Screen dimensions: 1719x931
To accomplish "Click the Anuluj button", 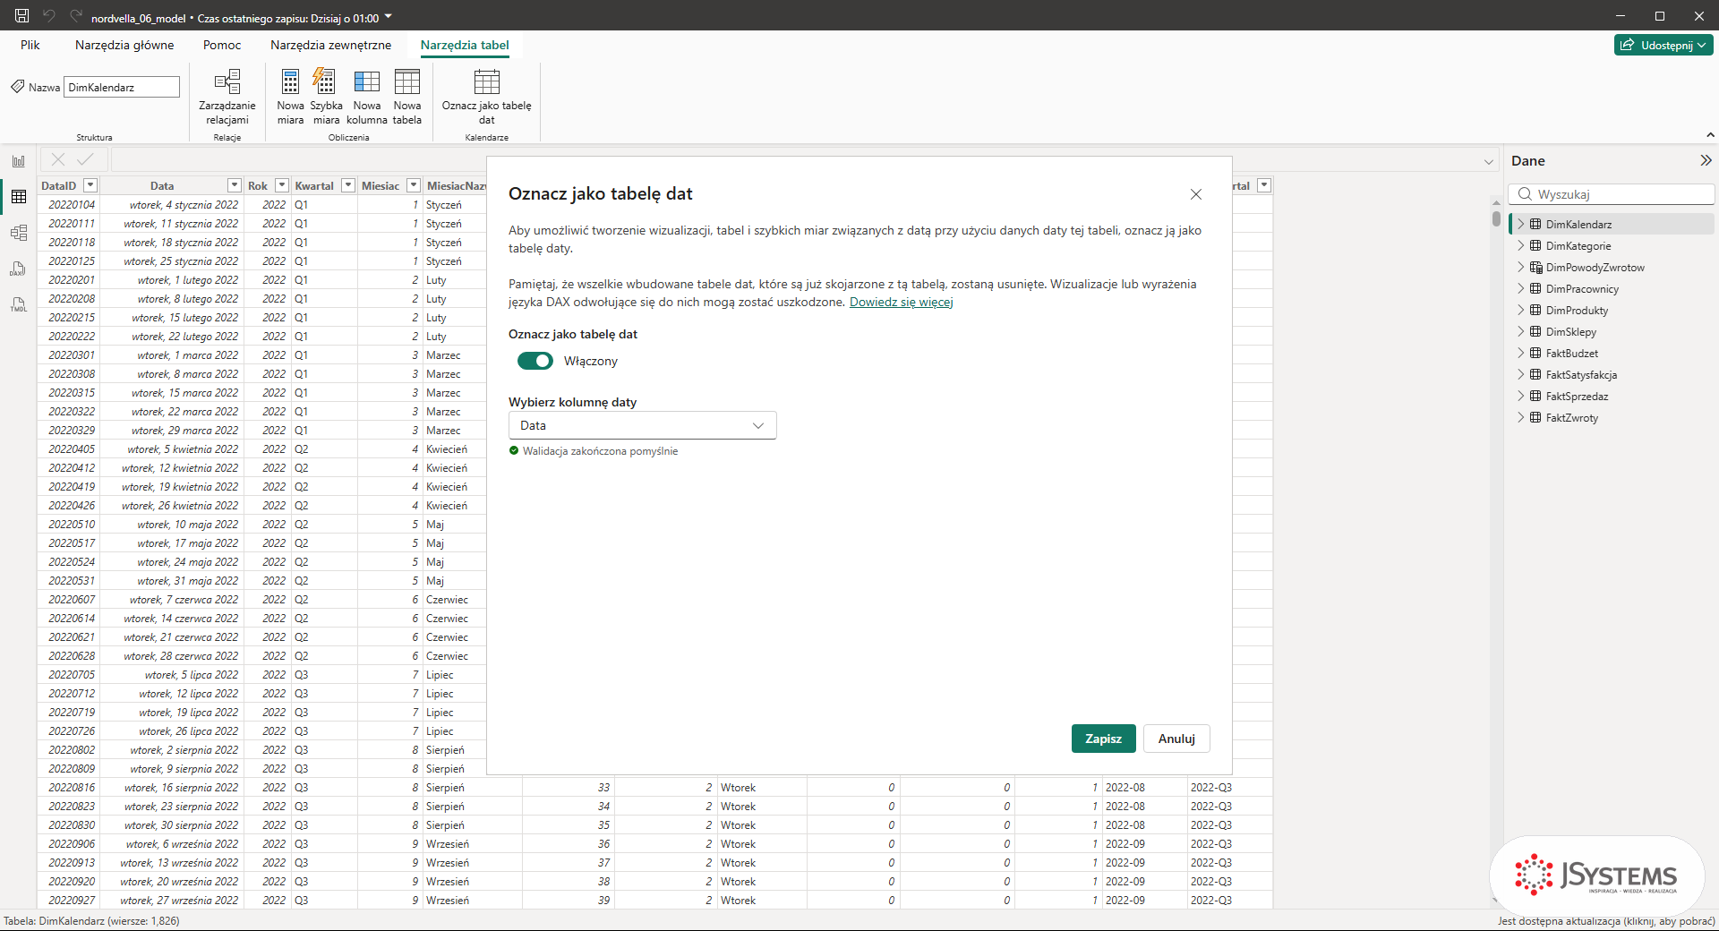I will pyautogui.click(x=1176, y=739).
